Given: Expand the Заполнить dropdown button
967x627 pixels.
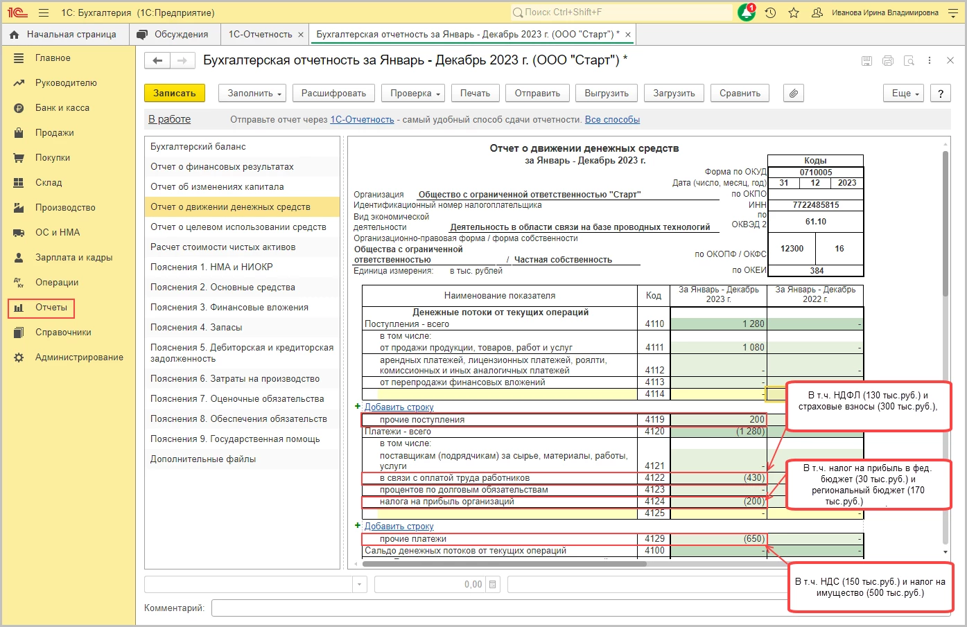Looking at the screenshot, I should click(254, 94).
